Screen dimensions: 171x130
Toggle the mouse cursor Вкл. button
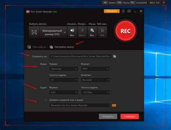pyautogui.click(x=92, y=32)
